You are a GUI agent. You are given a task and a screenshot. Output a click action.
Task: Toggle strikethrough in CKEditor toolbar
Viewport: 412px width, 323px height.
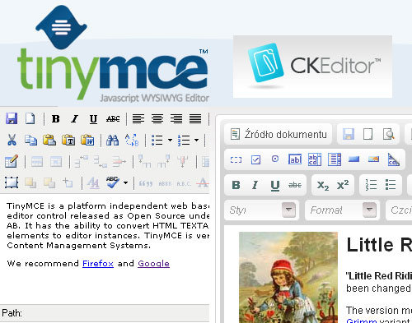pyautogui.click(x=295, y=185)
